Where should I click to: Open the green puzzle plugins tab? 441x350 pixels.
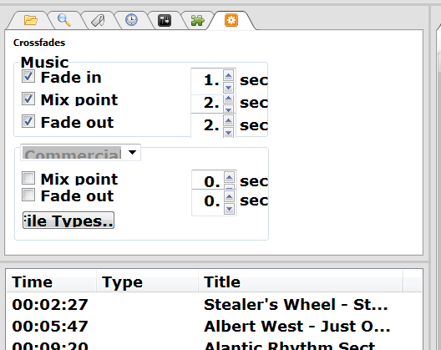[x=197, y=21]
